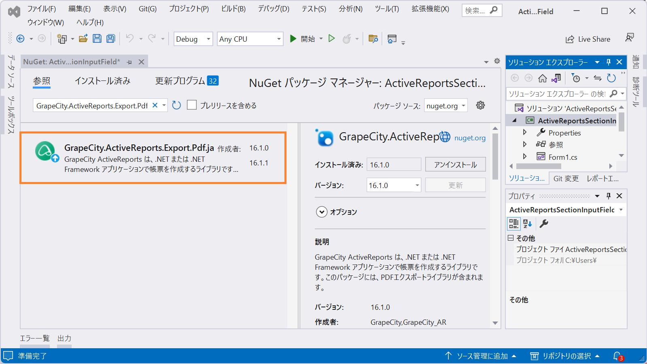Click the Visual Studio 検索 search box
The height and width of the screenshot is (364, 647).
(x=482, y=11)
